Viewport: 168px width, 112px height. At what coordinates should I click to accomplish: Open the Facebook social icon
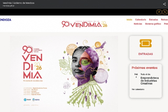(159, 12)
